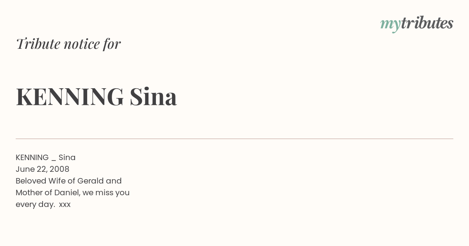Select the "KENNING _ Sina" body text line
This screenshot has height=246, width=469.
[x=46, y=157]
